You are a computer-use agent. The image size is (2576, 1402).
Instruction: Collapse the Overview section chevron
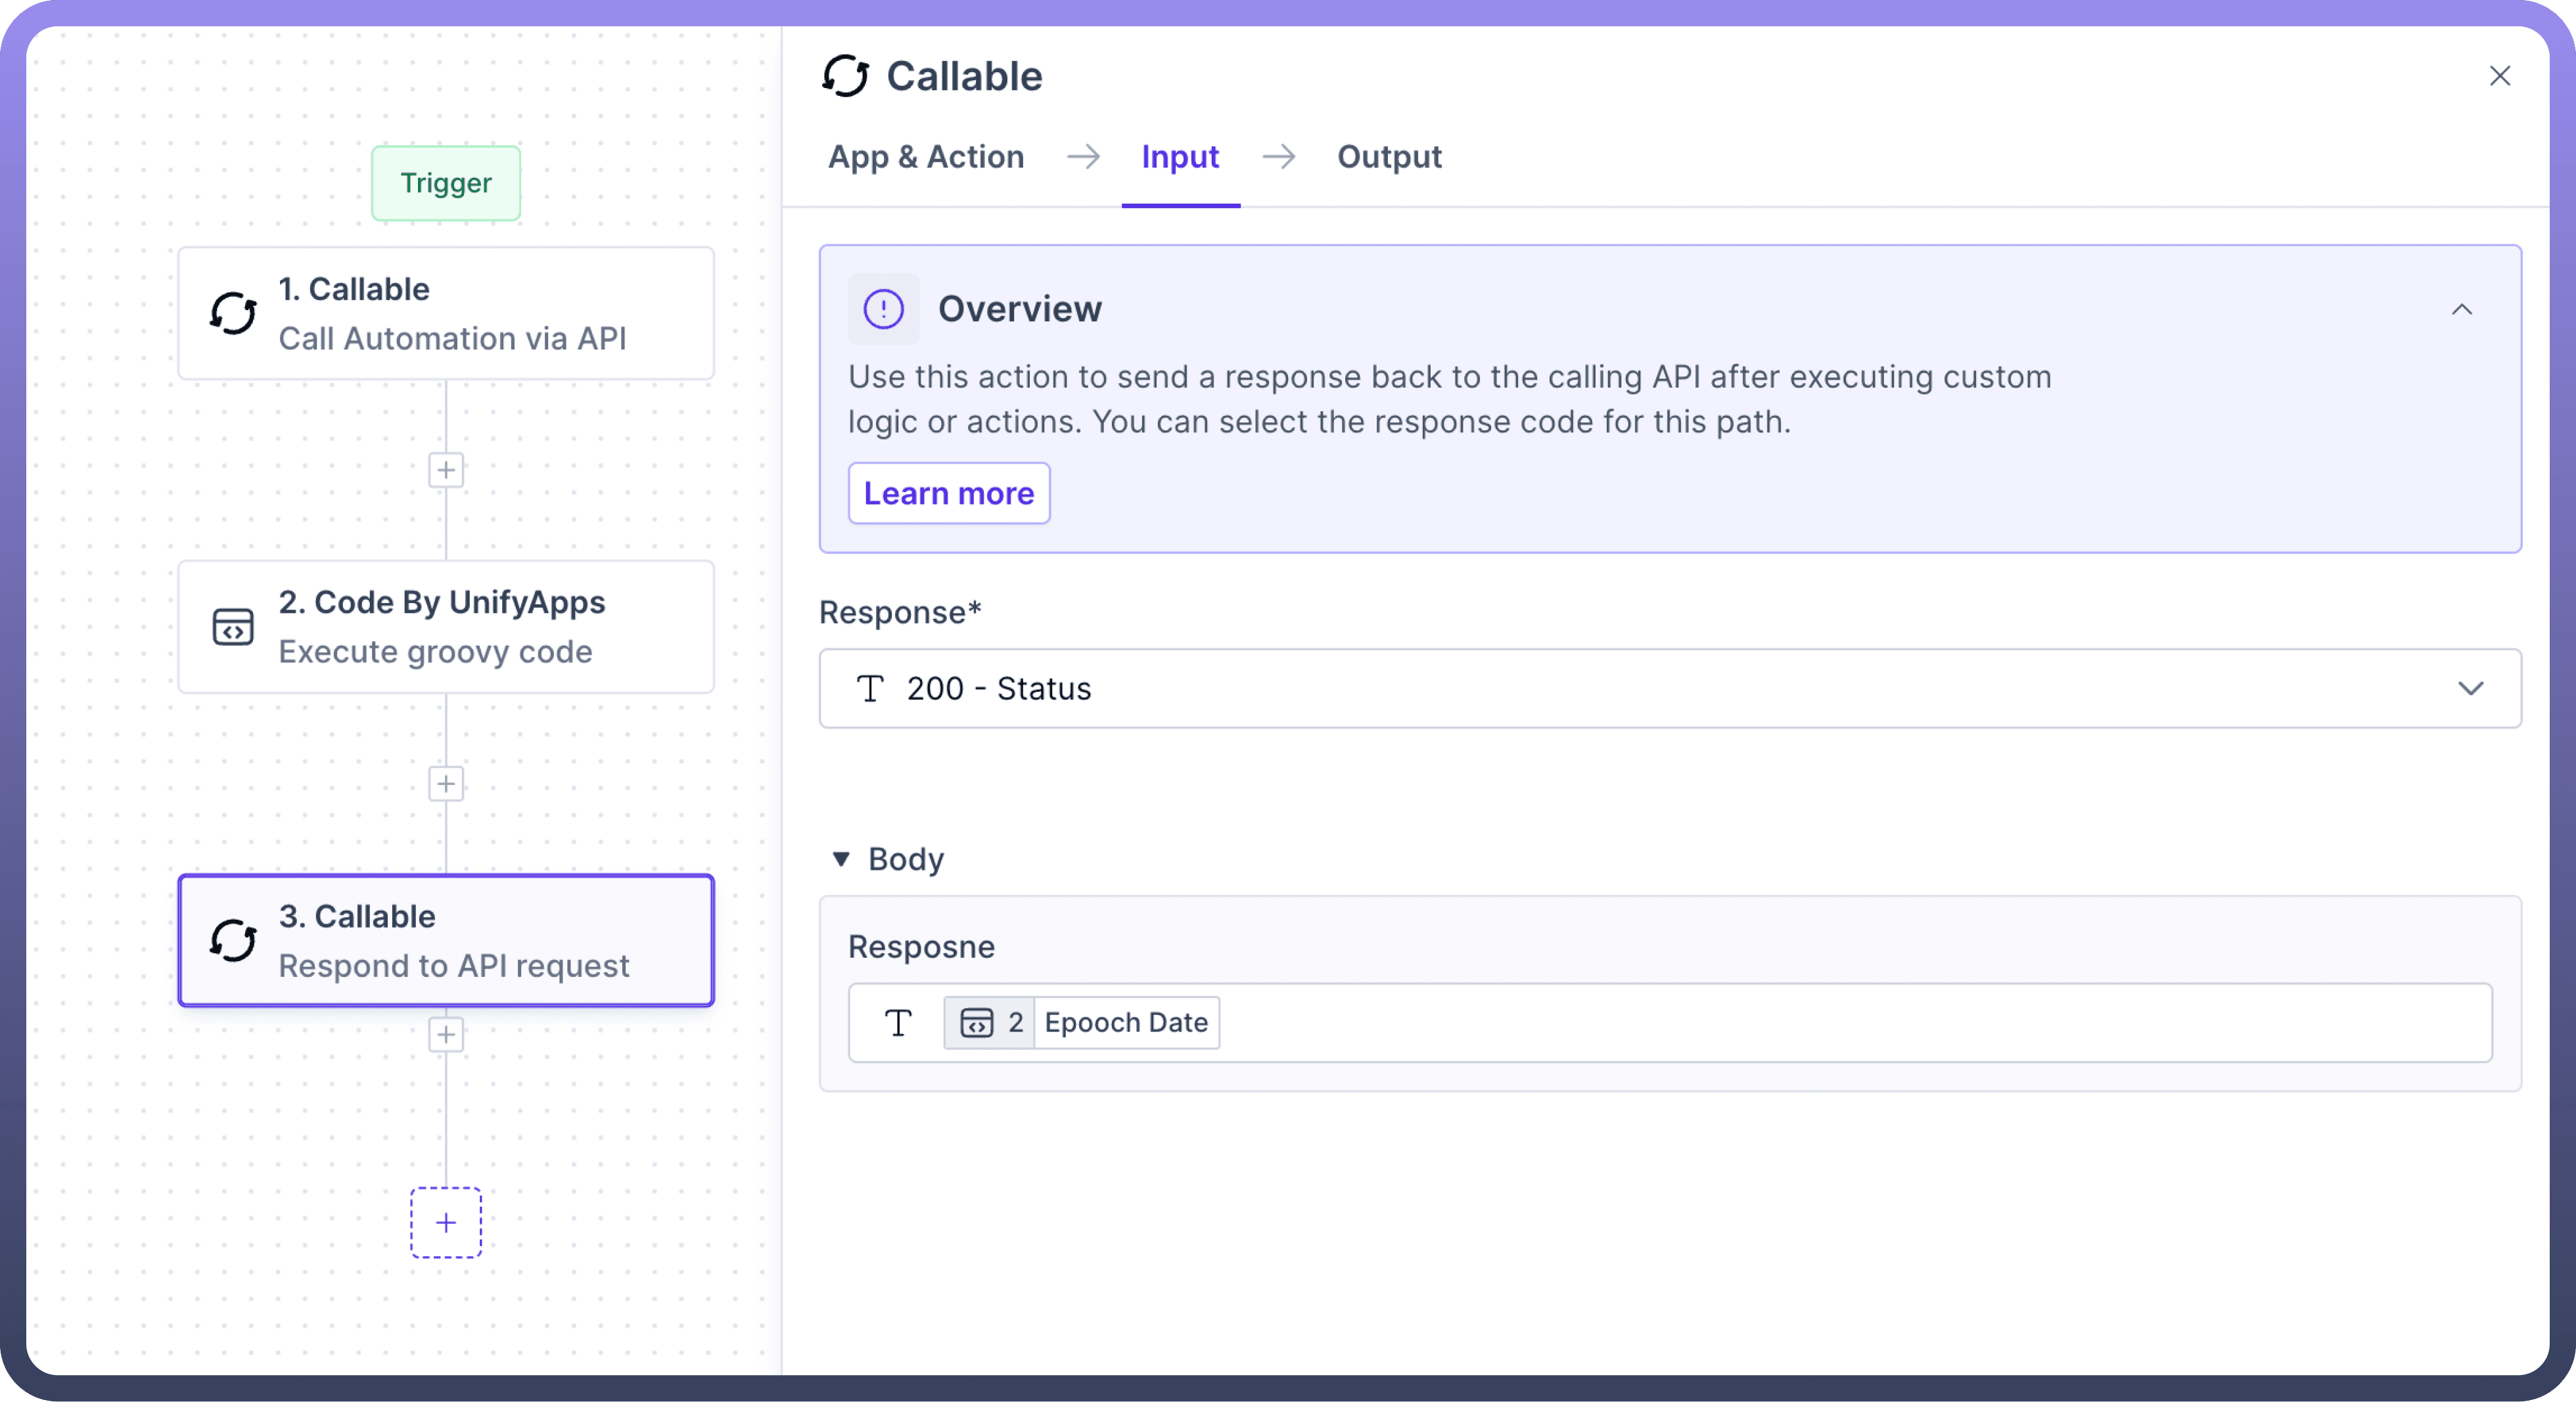(2461, 310)
